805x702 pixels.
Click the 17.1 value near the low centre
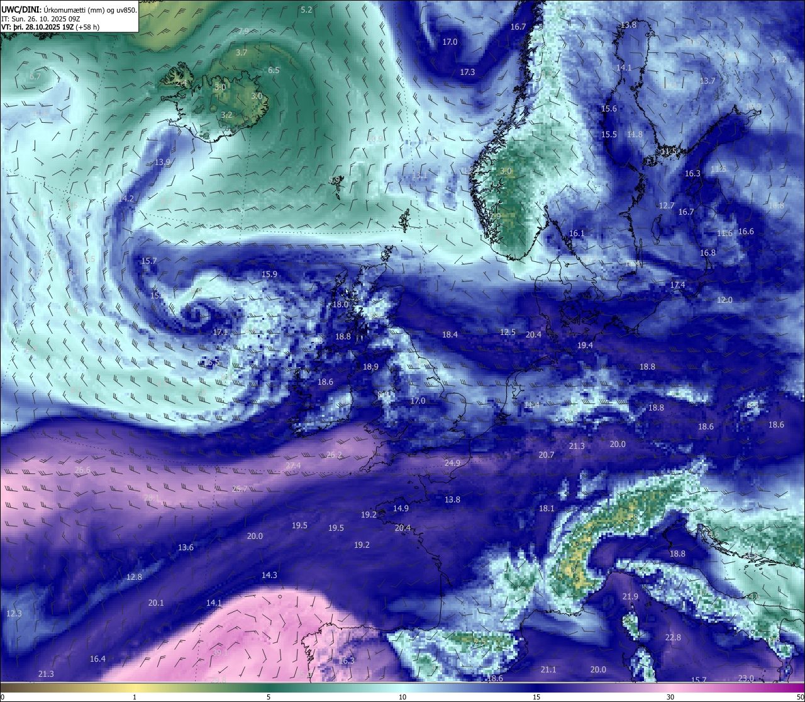[x=220, y=332]
